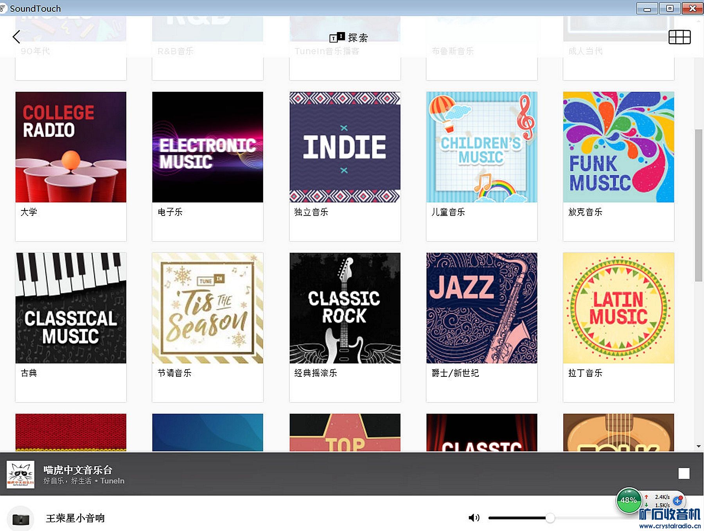704x531 pixels.
Task: Select the 经典摇滚乐 label
Action: coord(316,373)
